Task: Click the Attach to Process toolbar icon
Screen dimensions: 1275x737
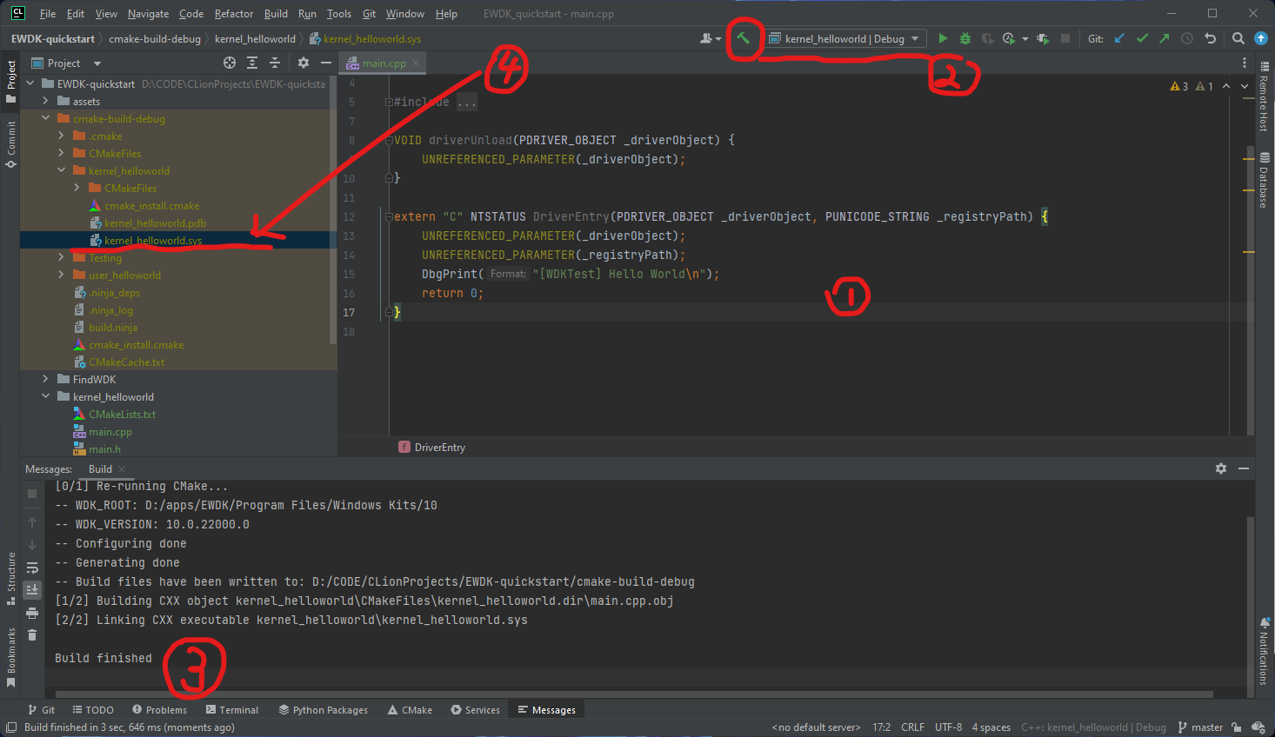Action: (1043, 38)
